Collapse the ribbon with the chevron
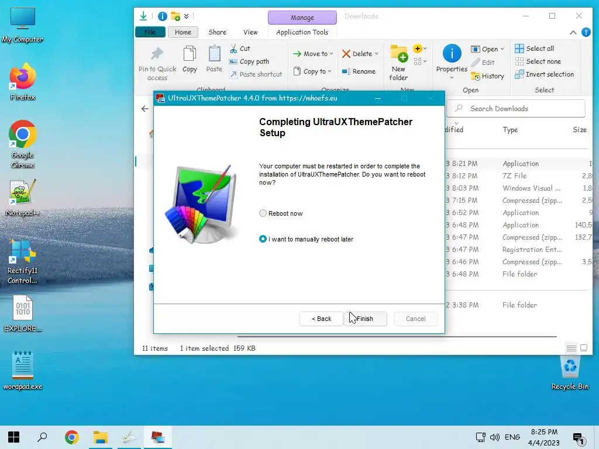The height and width of the screenshot is (449, 599). (573, 33)
